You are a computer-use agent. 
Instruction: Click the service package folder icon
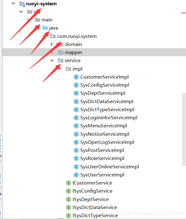pos(61,61)
